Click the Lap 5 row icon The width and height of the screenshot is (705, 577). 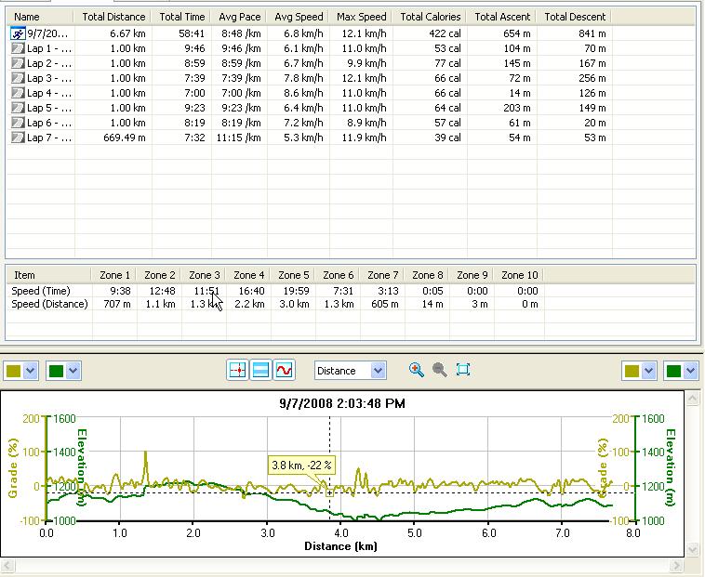point(18,108)
